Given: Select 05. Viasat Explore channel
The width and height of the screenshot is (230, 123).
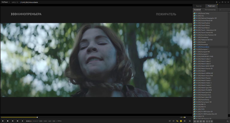Looking at the screenshot, I should click(211, 23).
